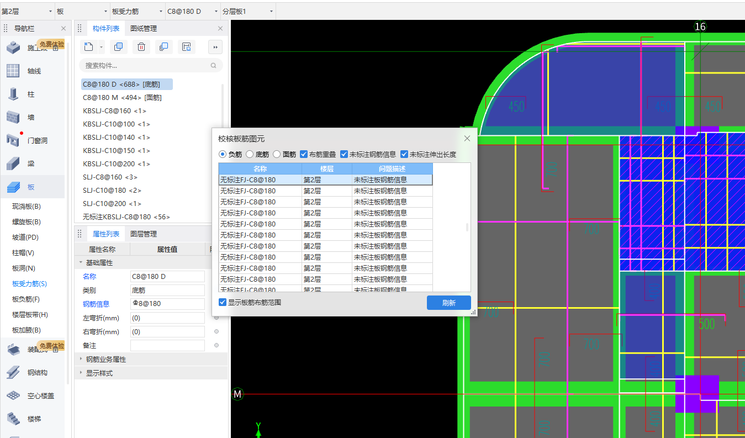Click the 问题描述 column header
The image size is (745, 438).
coord(392,168)
